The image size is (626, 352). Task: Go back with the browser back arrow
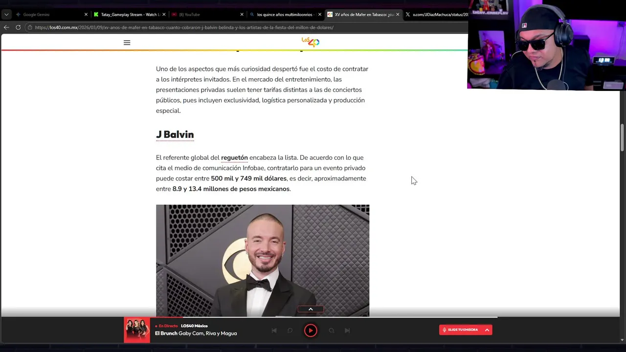pos(6,27)
